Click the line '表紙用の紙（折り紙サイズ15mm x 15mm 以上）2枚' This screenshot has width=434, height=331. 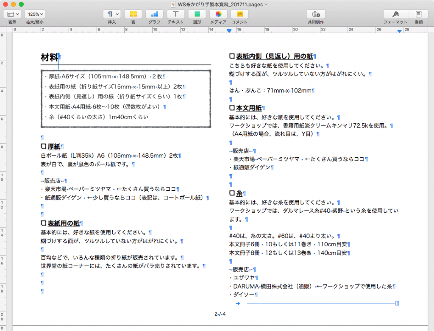tap(115, 87)
